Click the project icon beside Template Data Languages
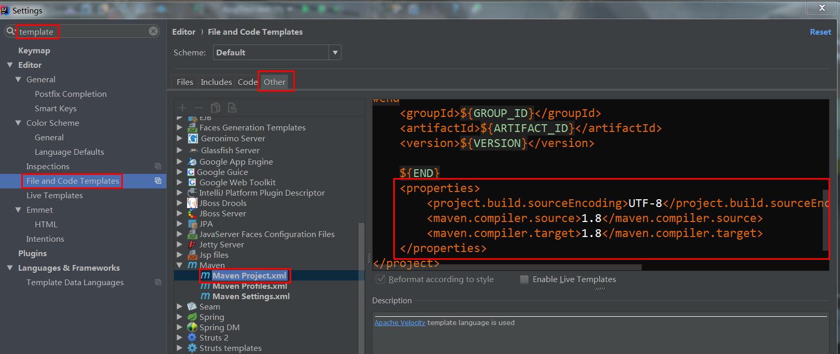The width and height of the screenshot is (840, 354). click(x=158, y=282)
